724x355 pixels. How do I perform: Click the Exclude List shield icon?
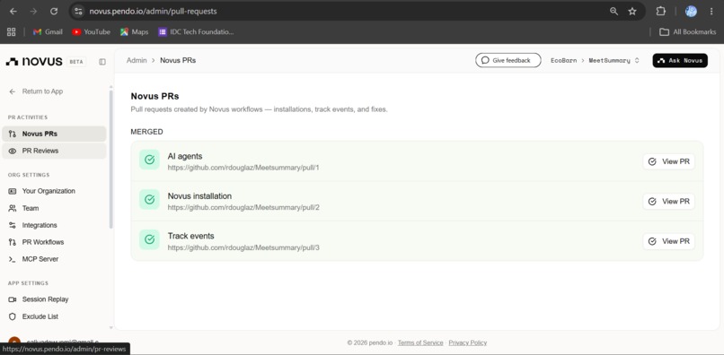pyautogui.click(x=13, y=316)
